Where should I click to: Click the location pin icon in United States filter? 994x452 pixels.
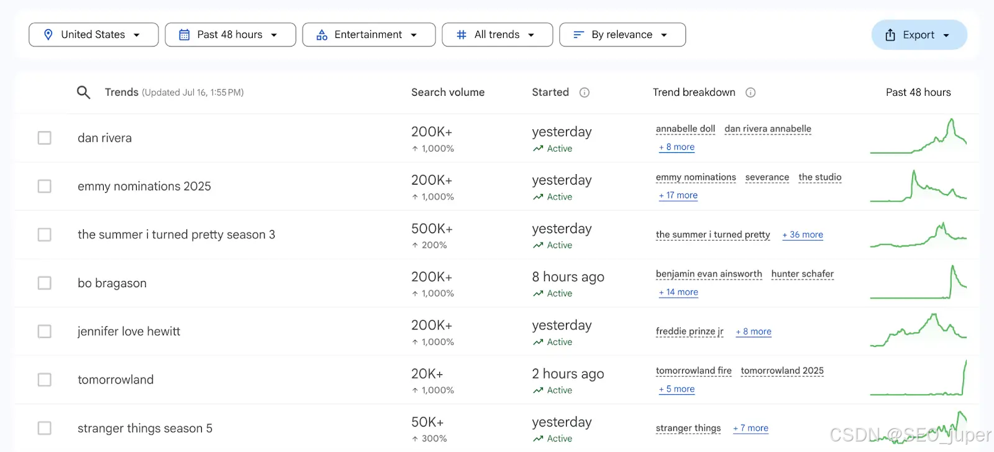tap(48, 35)
